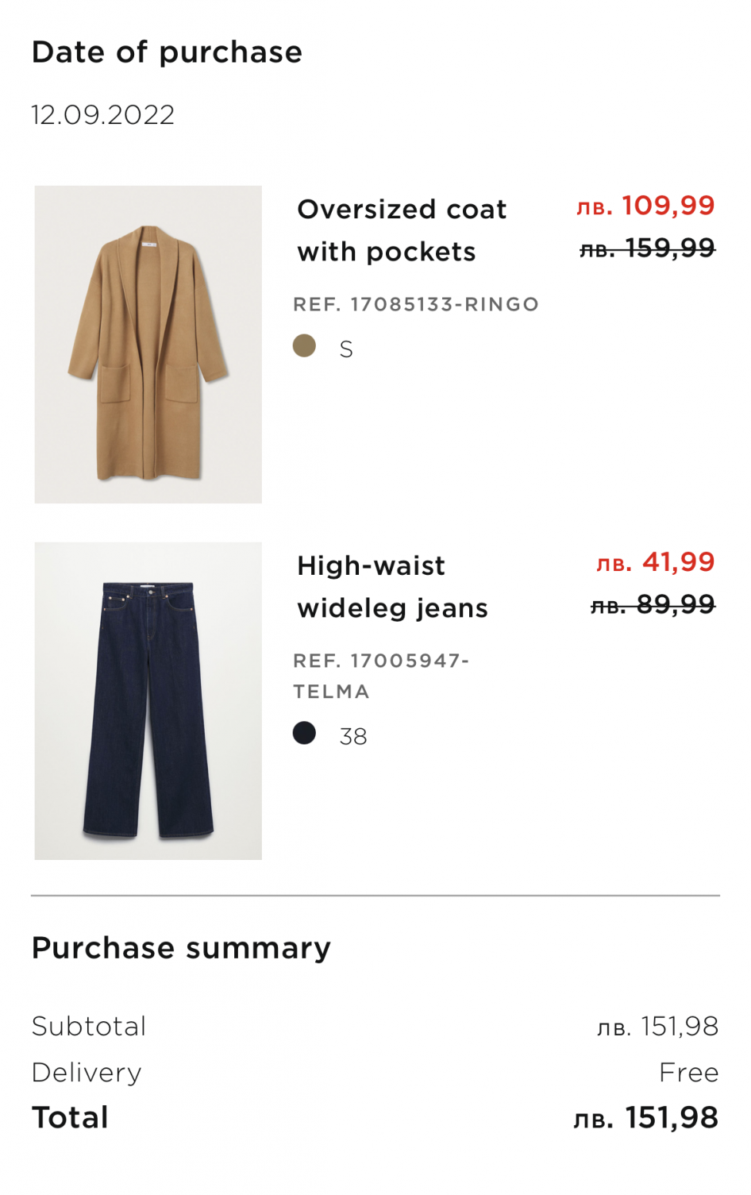Open the Oversized coat with pockets title

401,230
